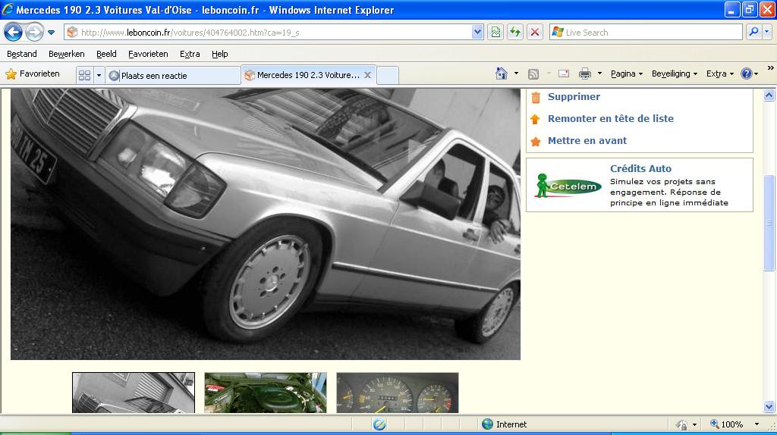This screenshot has width=777, height=435.
Task: Refresh the page with the green arrows
Action: [515, 33]
